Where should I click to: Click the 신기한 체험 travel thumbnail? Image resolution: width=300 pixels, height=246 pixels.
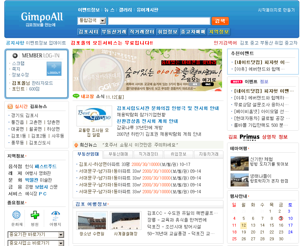[x=240, y=163]
